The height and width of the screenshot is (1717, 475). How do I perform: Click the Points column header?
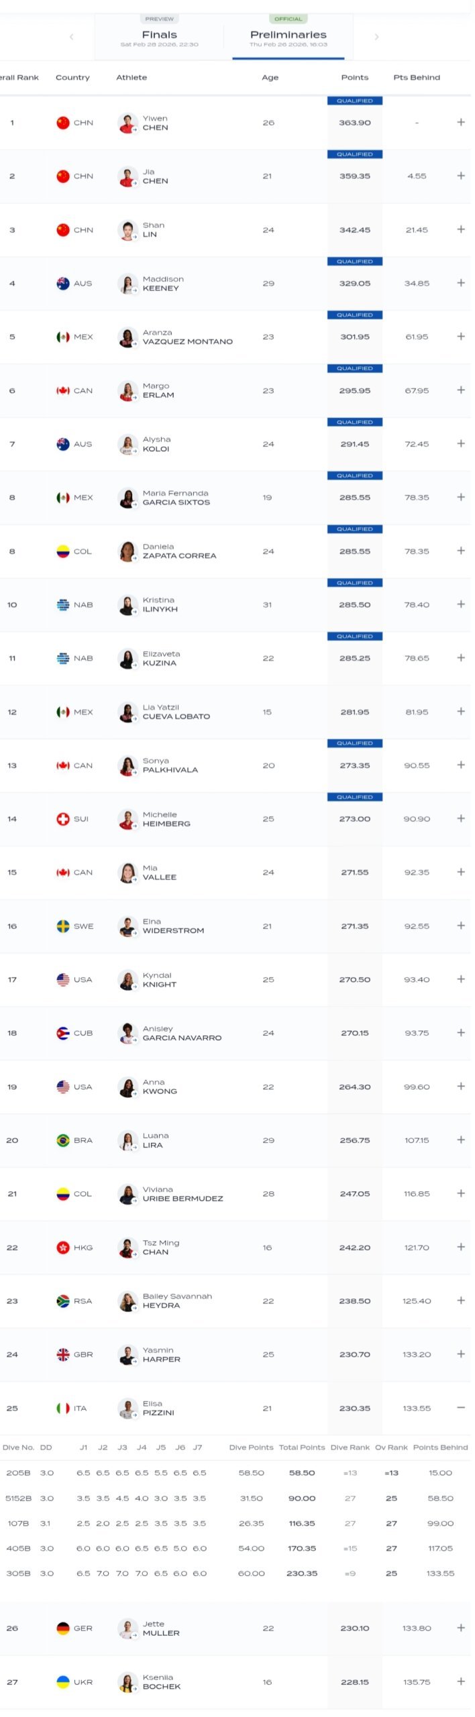pyautogui.click(x=354, y=78)
